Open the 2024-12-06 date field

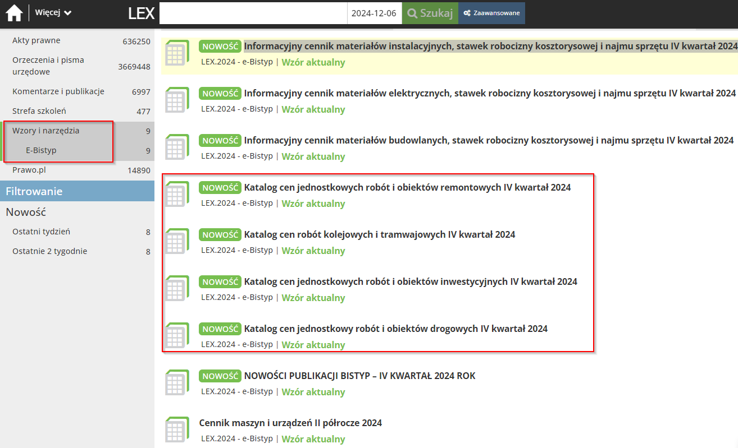[x=375, y=13]
